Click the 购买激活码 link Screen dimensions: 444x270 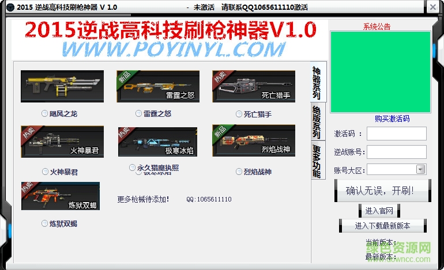(x=392, y=119)
